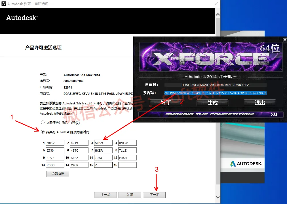Click the scrollbar down arrow
287x204 pixels.
click(218, 197)
